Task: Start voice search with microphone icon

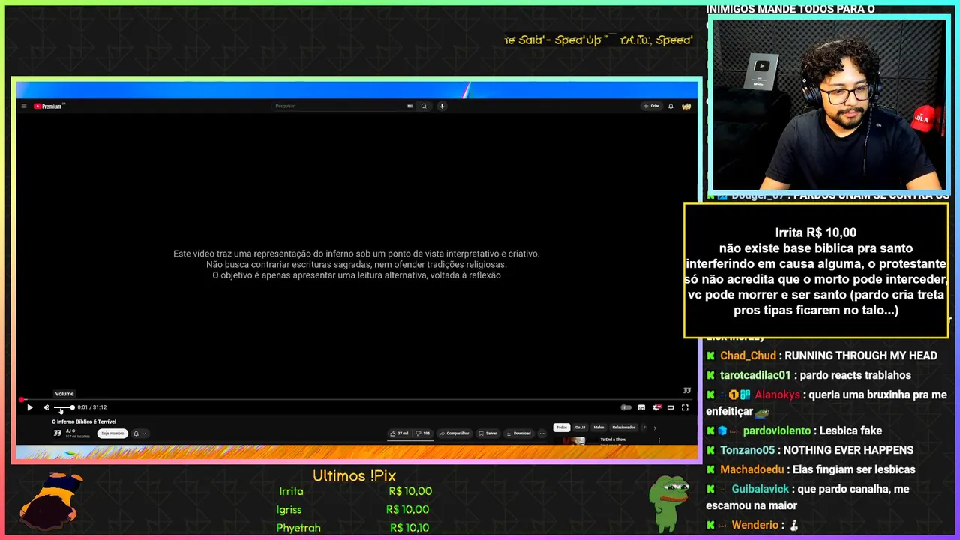Action: 442,106
